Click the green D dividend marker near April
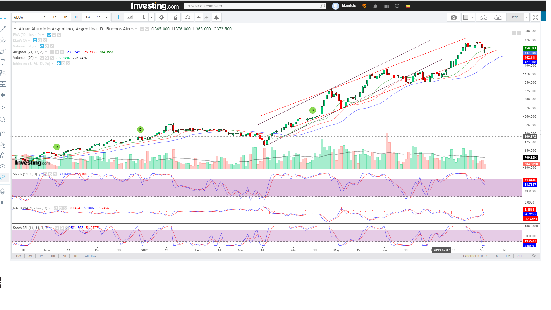 (x=313, y=110)
